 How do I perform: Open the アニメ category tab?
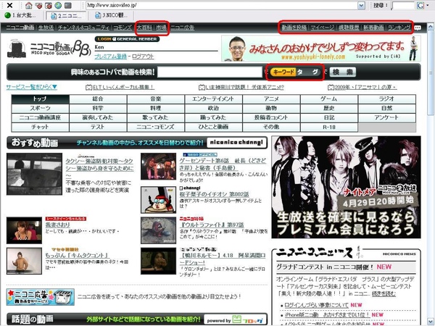click(x=271, y=99)
